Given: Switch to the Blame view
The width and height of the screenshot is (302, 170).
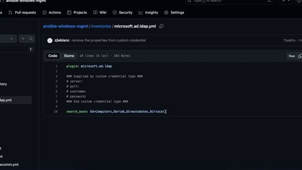Looking at the screenshot, I should [69, 56].
